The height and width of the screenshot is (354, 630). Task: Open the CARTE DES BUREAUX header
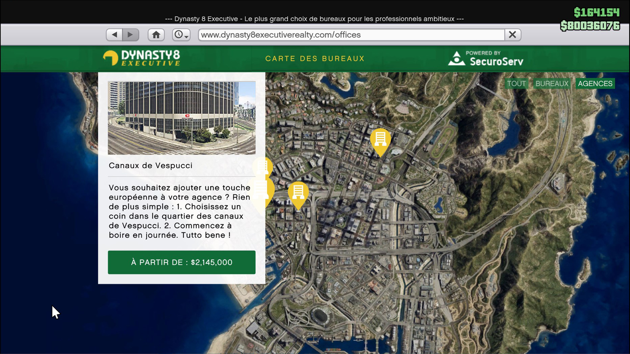(315, 58)
